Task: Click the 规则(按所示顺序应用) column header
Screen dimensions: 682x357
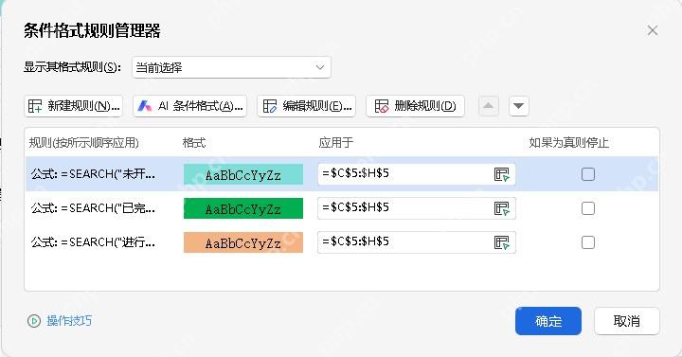Action: pyautogui.click(x=84, y=143)
